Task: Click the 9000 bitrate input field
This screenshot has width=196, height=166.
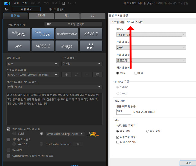Action: tap(124, 112)
